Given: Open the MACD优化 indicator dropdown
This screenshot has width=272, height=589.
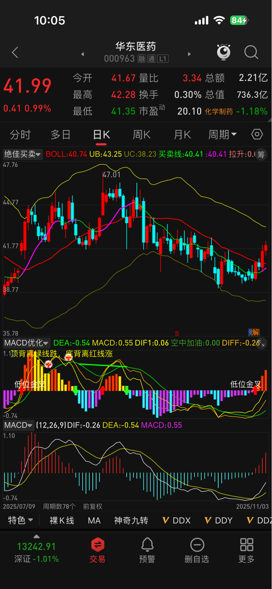Looking at the screenshot, I should [x=27, y=343].
